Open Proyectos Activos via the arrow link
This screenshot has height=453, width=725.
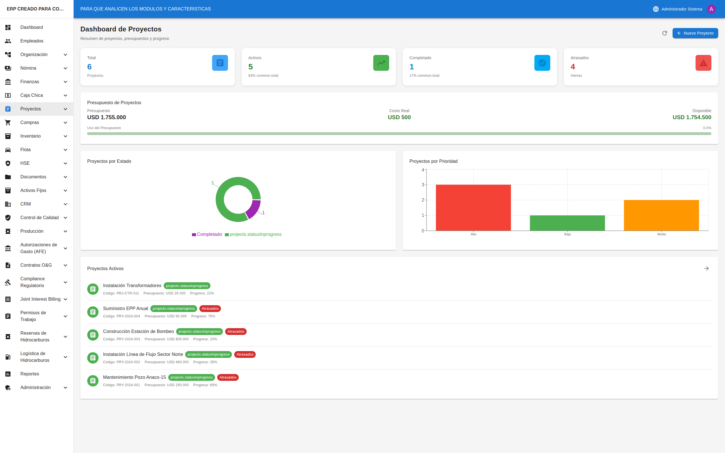click(x=707, y=268)
